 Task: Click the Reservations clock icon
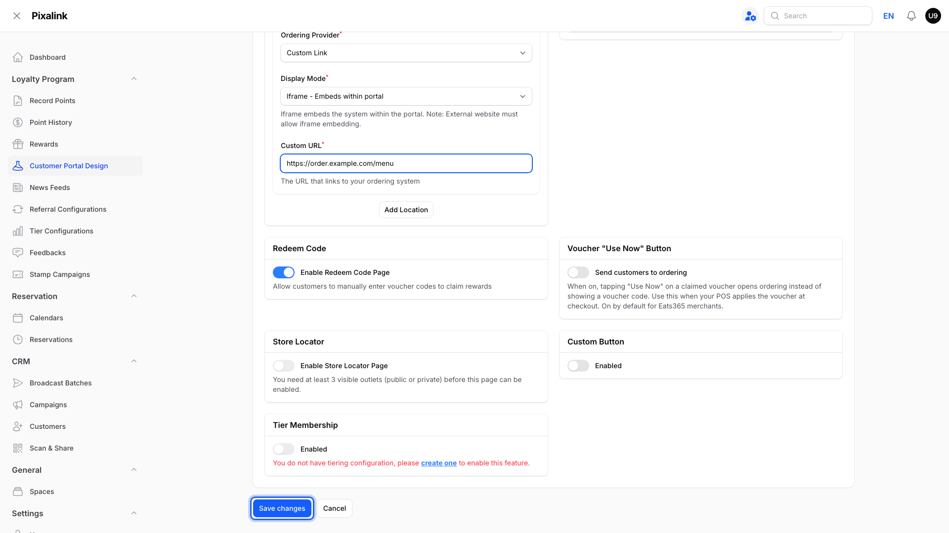pos(18,340)
